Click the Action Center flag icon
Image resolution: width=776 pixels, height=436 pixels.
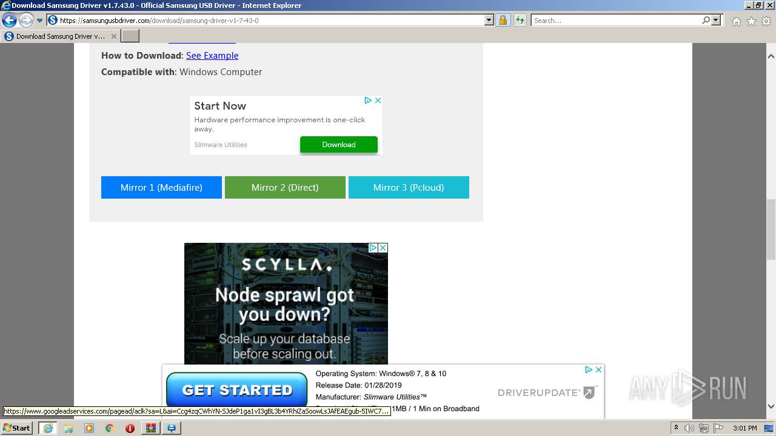point(718,428)
